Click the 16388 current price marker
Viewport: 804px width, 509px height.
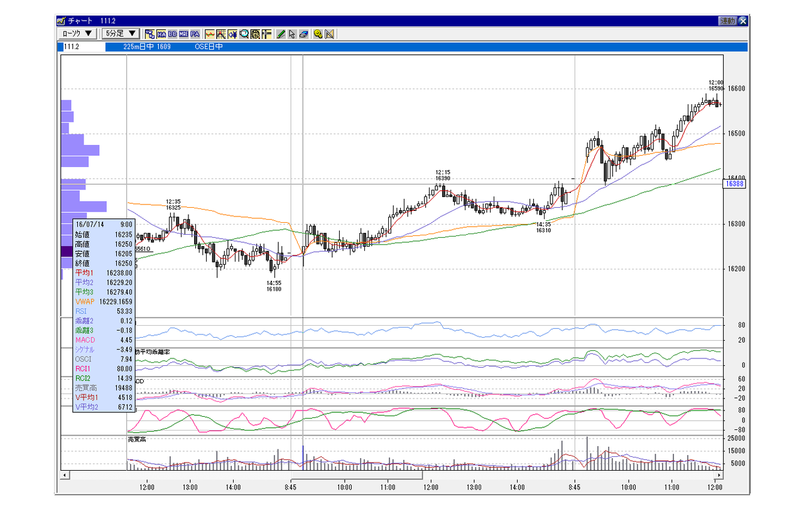click(x=734, y=184)
